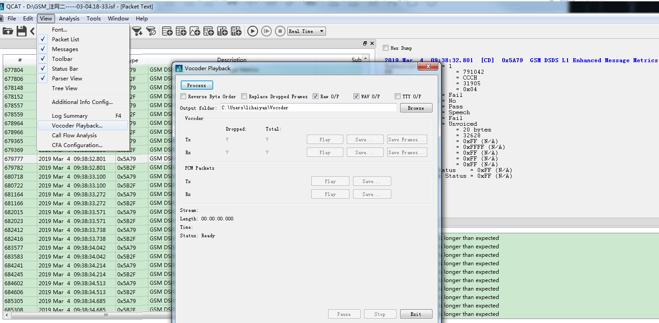Click the apply filter funnel icon
The width and height of the screenshot is (659, 323).
pyautogui.click(x=137, y=31)
